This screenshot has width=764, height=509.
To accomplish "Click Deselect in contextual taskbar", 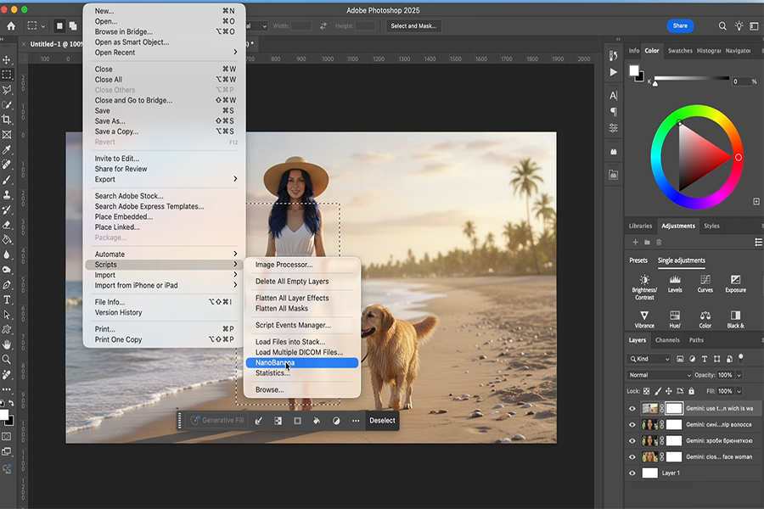I will [382, 421].
